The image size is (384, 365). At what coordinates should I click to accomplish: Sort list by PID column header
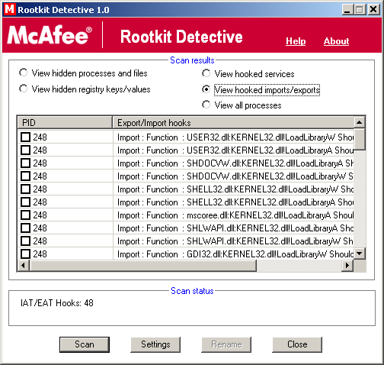65,123
